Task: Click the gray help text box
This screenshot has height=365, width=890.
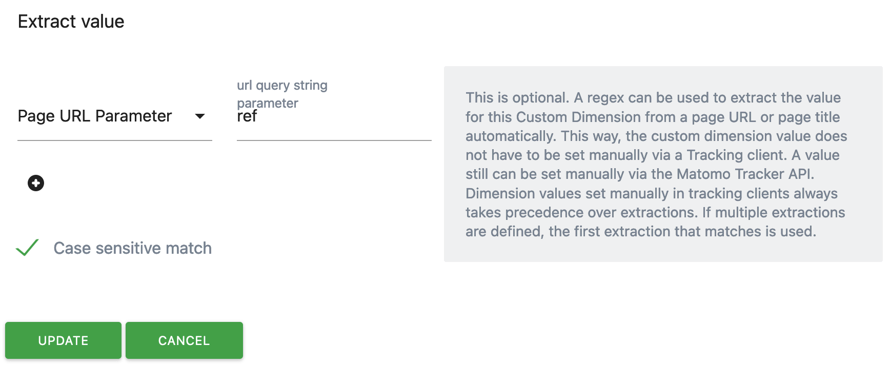Action: point(663,164)
